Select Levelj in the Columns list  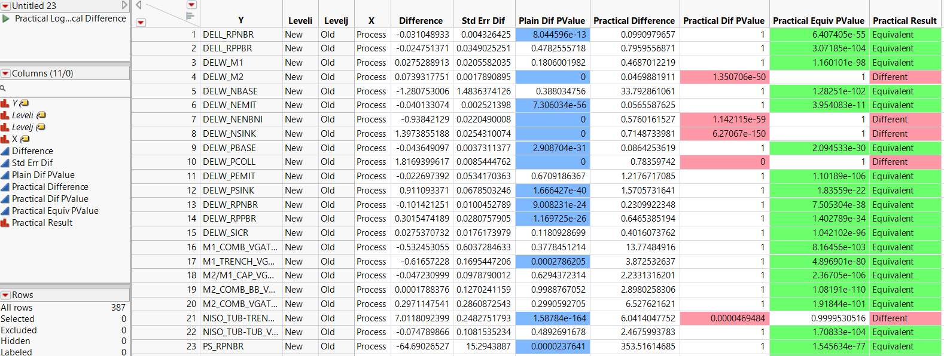[x=23, y=127]
